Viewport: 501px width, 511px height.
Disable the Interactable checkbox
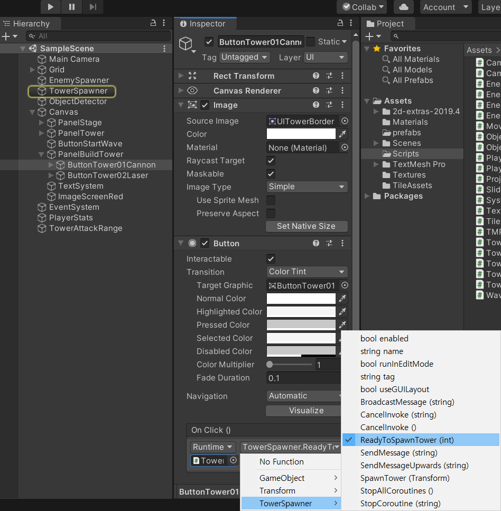click(x=271, y=259)
